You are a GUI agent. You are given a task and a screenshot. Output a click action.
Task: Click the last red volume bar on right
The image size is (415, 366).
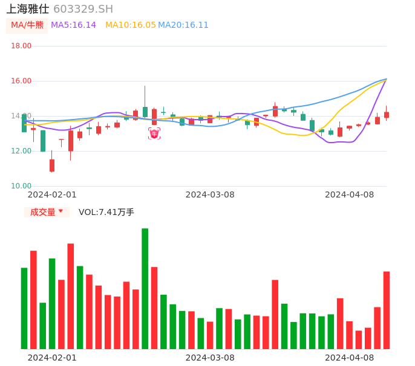pyautogui.click(x=387, y=310)
